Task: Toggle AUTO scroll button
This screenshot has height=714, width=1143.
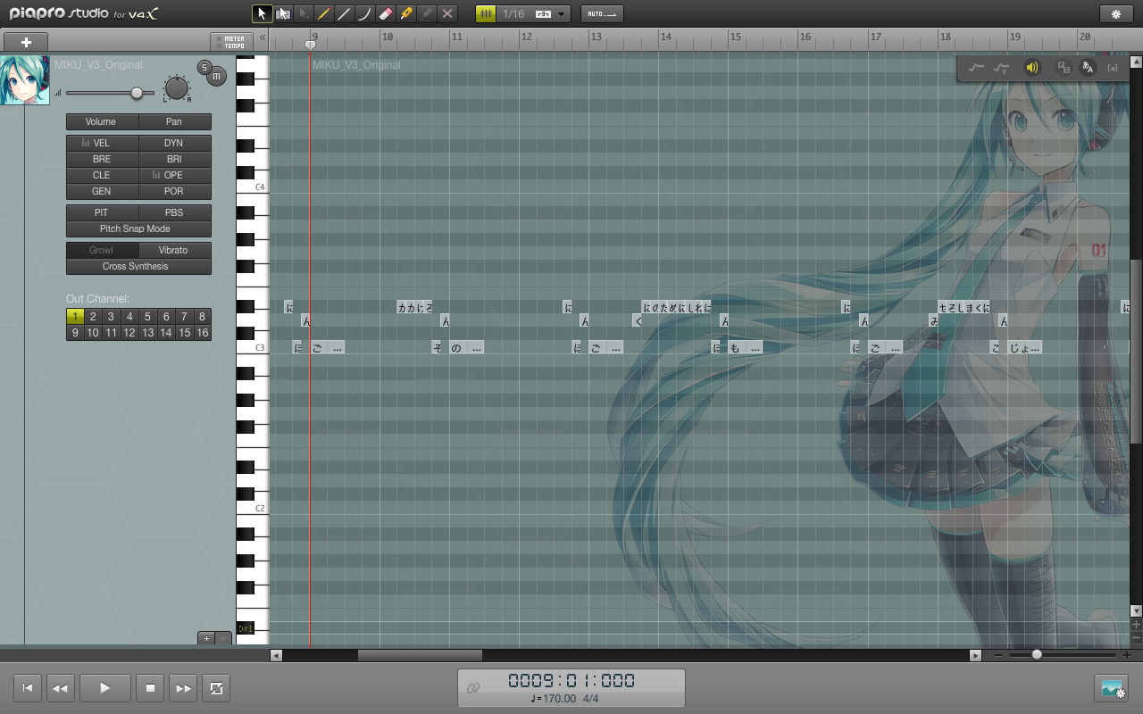Action: [x=602, y=13]
